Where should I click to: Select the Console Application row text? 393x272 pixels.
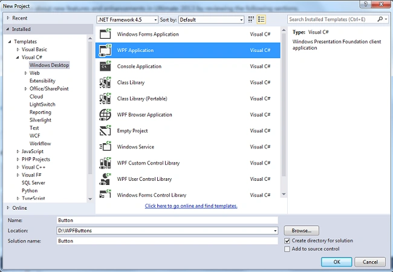139,66
